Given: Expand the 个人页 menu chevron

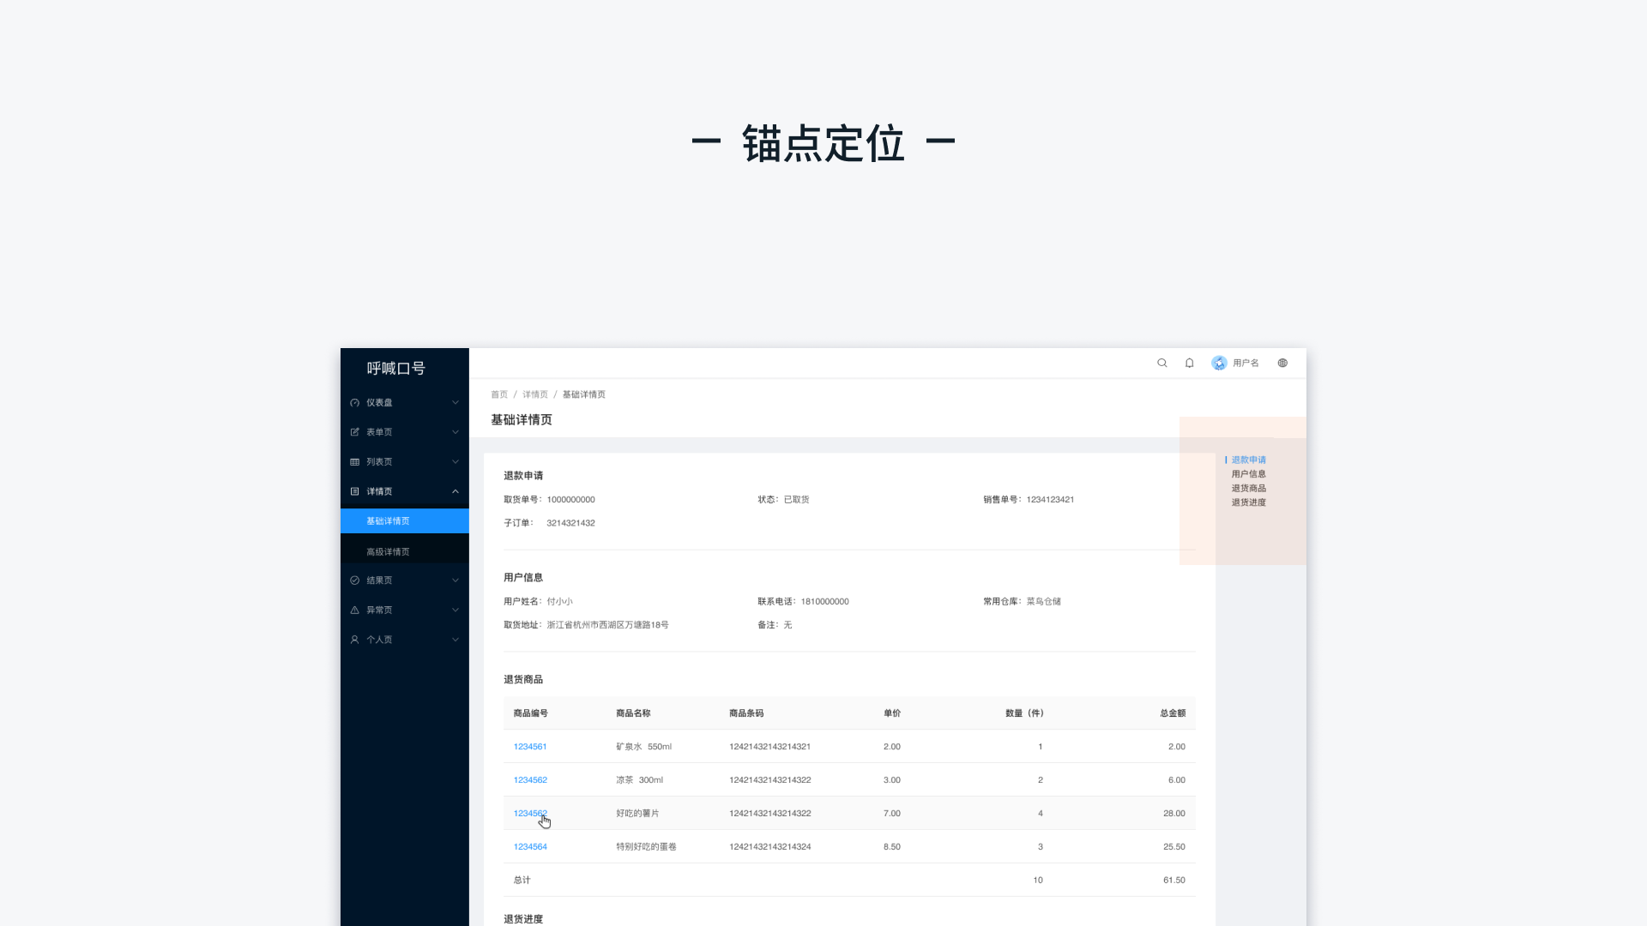Looking at the screenshot, I should point(455,640).
